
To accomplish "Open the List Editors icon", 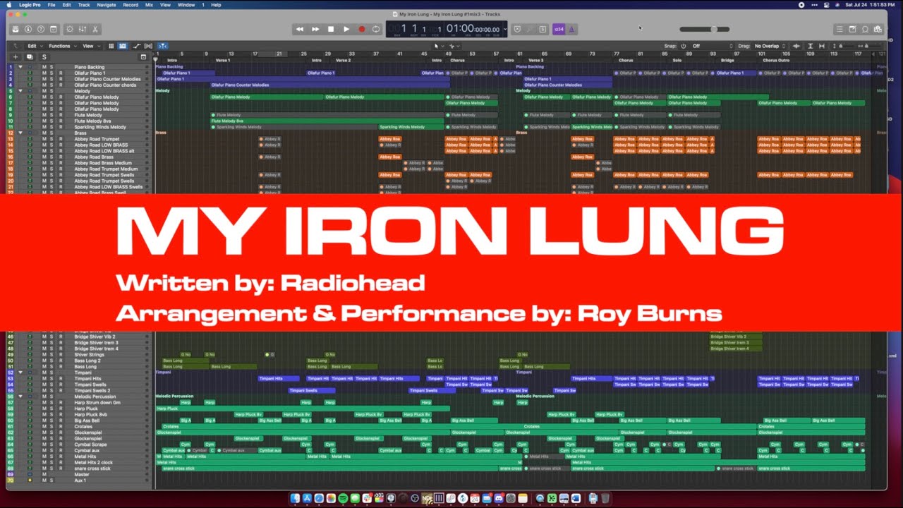I will (x=840, y=29).
